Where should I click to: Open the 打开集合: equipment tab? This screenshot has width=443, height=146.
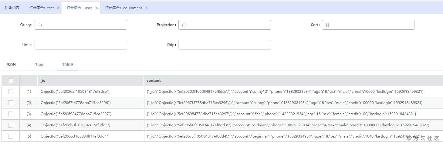pos(123,8)
